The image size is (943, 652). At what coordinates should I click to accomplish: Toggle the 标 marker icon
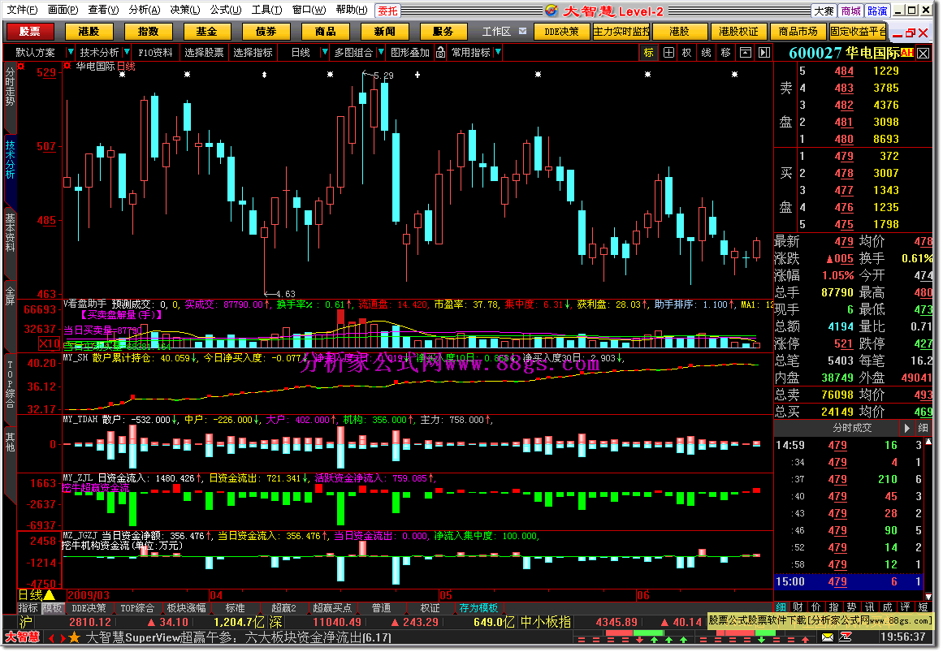[648, 52]
